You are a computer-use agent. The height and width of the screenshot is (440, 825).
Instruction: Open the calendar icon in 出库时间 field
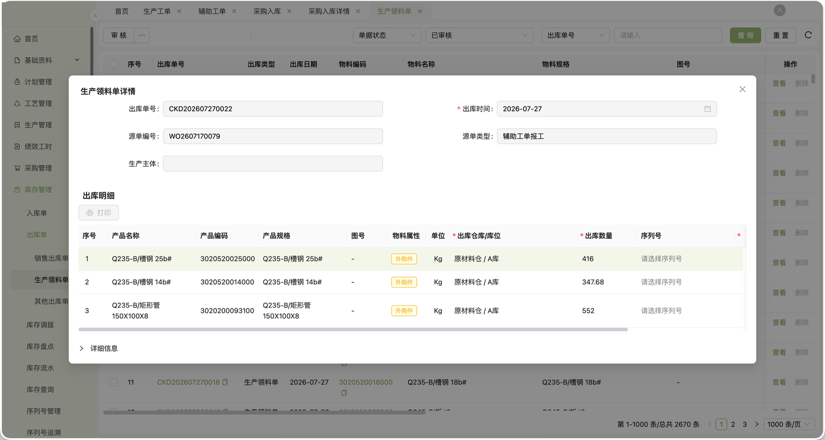707,109
